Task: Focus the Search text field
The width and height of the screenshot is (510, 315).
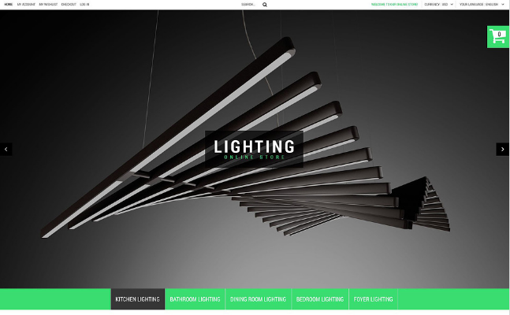Action: (251, 5)
